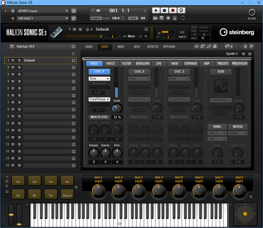The image size is (263, 228).
Task: Select the ENVELOPE section tab
Action: 143,63
